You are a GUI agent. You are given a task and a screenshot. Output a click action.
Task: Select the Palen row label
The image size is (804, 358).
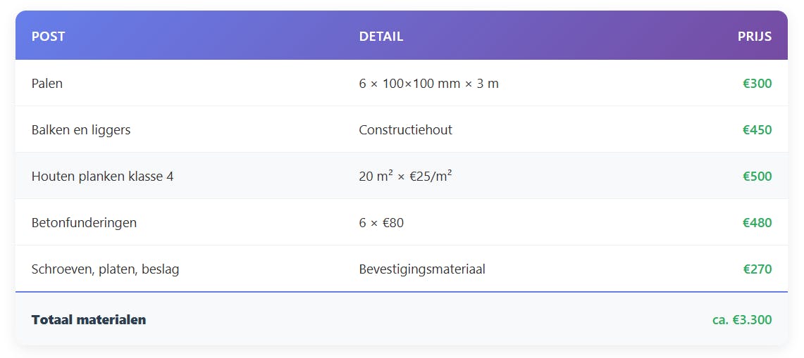[47, 84]
